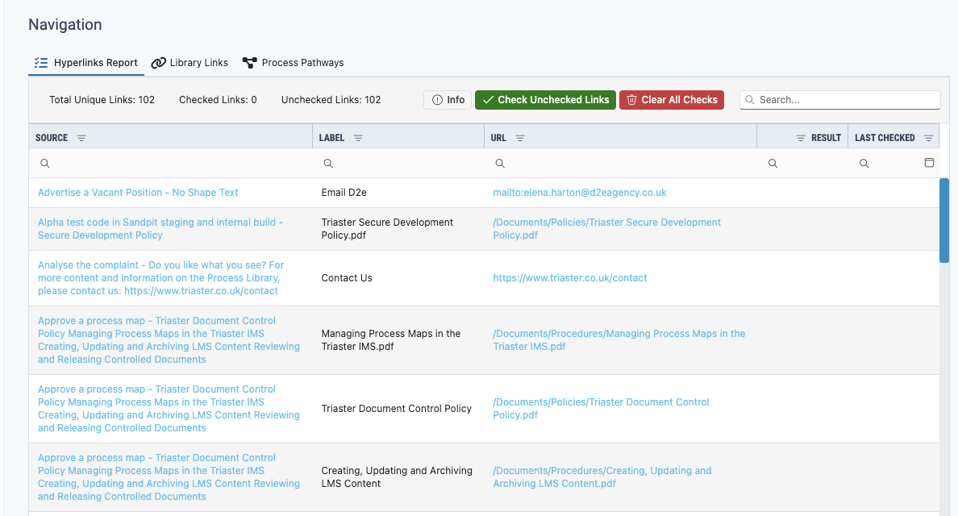The height and width of the screenshot is (516, 958).
Task: Sort by the URL column header
Action: pyautogui.click(x=498, y=138)
